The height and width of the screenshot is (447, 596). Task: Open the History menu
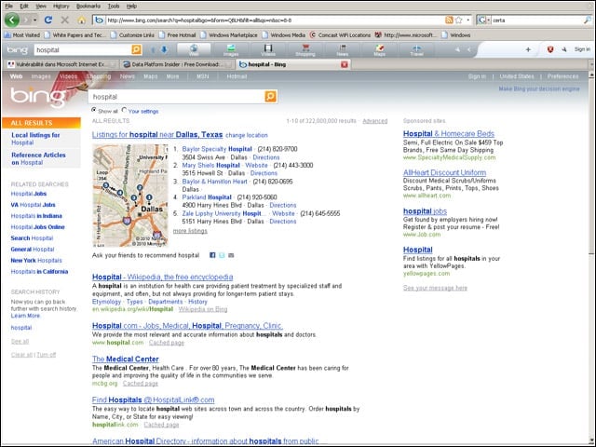(61, 7)
